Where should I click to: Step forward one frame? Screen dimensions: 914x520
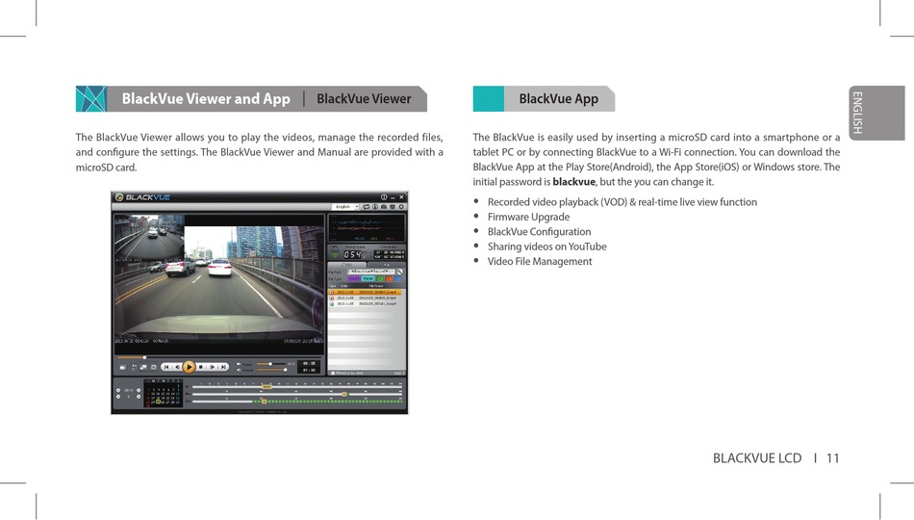213,367
